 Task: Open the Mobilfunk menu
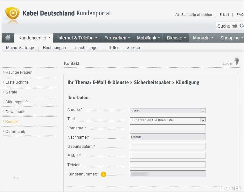coord(149,38)
